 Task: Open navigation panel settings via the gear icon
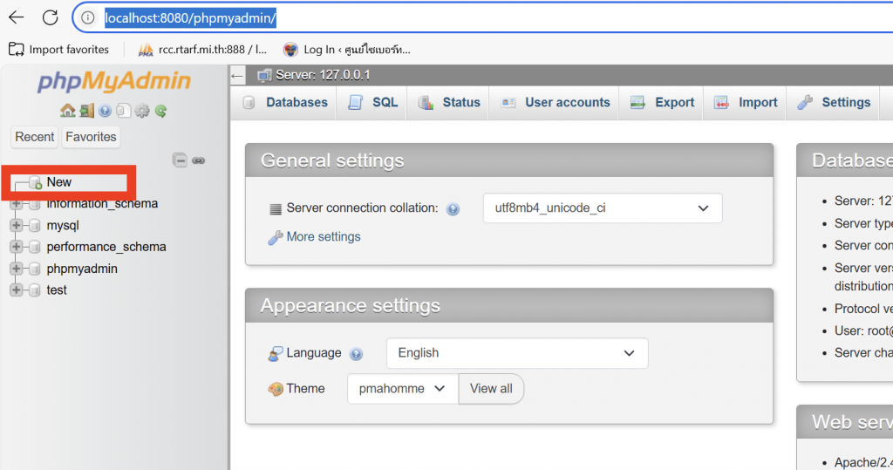[x=142, y=111]
